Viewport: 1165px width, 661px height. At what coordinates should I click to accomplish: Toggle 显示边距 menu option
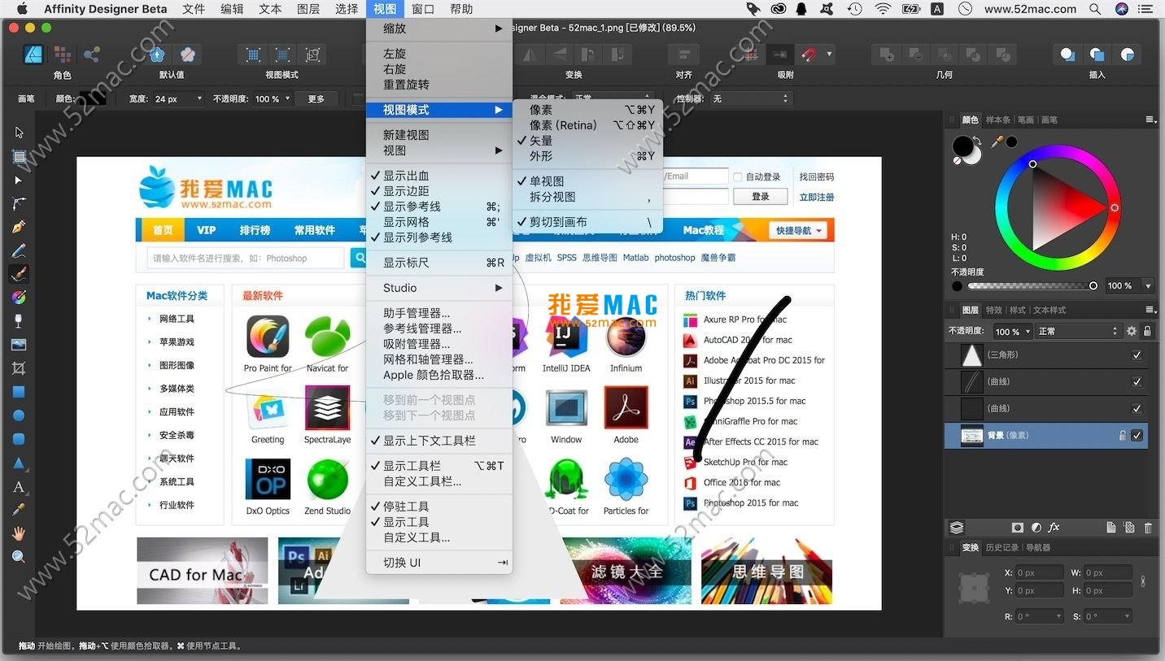point(439,191)
